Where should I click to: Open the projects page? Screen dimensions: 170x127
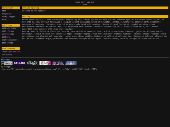6,14
